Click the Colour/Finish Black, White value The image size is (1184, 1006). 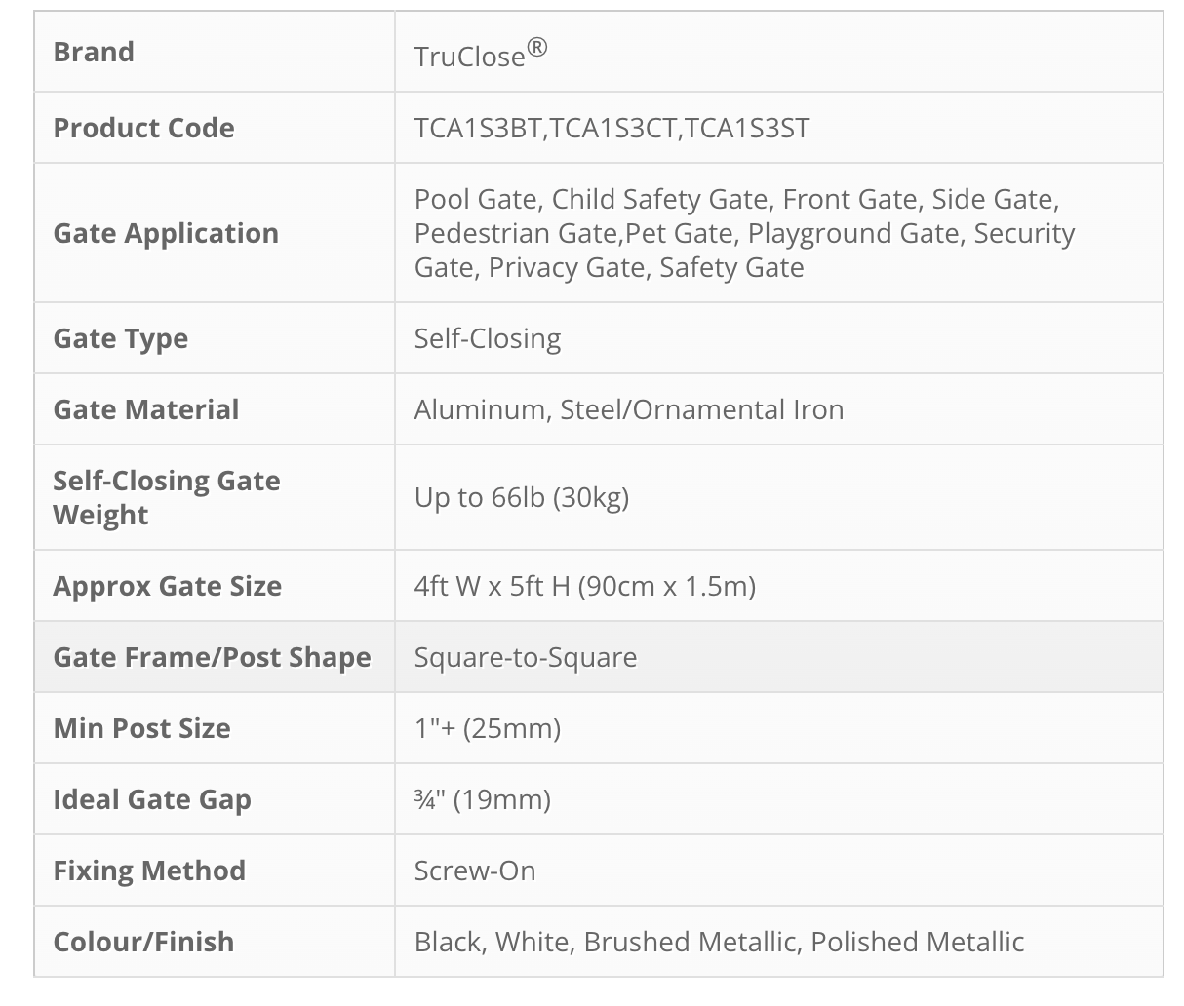coord(720,942)
